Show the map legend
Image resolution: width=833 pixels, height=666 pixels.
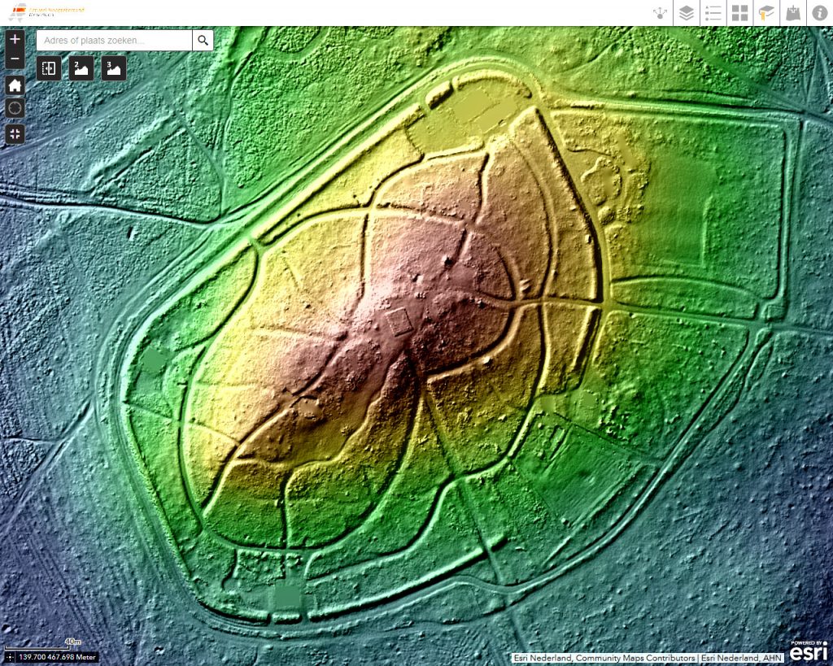pyautogui.click(x=713, y=13)
